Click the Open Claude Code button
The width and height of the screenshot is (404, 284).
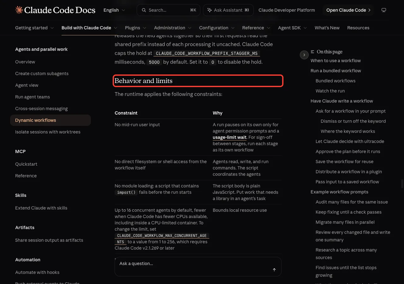348,10
